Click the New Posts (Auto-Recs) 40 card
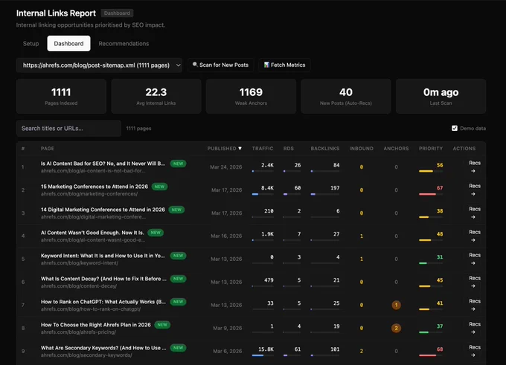Viewport: 506px width, 365px height. pyautogui.click(x=346, y=96)
